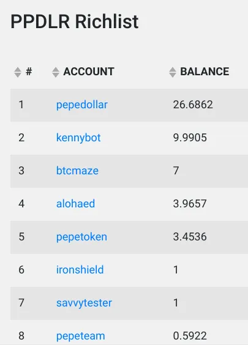
Task: Visit the btcmaze account page
Action: (77, 171)
